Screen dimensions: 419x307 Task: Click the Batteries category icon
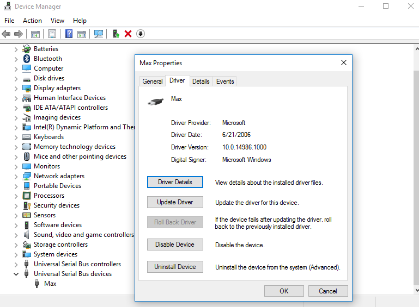27,49
